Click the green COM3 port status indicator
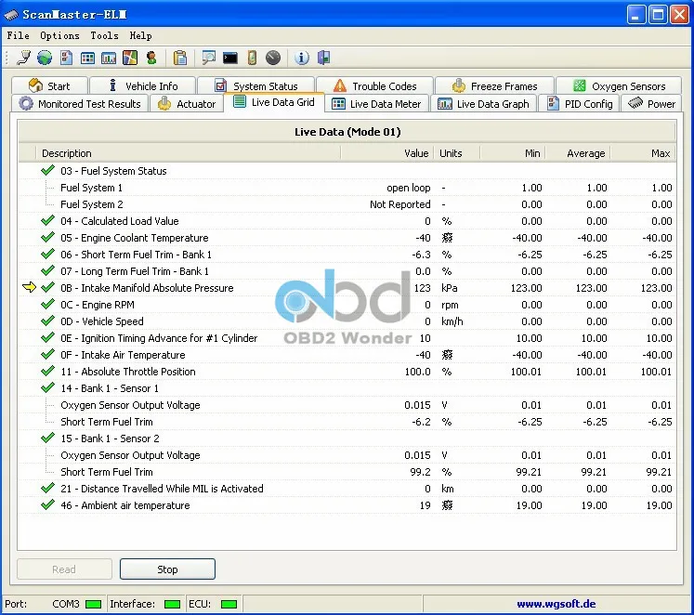The width and height of the screenshot is (694, 615). pyautogui.click(x=94, y=604)
